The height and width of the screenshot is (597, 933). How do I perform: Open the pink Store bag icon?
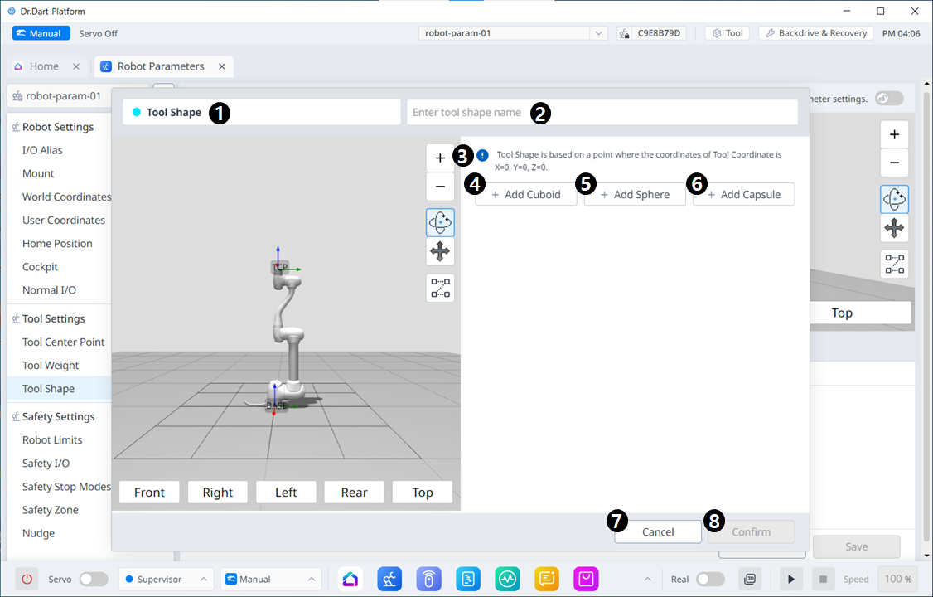tap(586, 579)
